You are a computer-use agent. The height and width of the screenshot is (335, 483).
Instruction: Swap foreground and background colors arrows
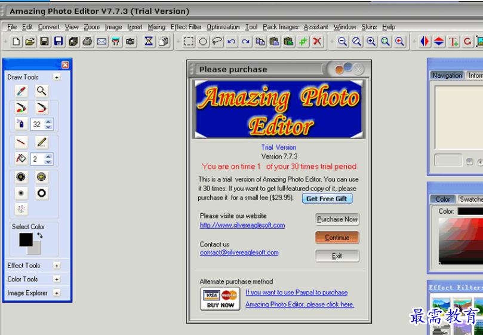point(40,235)
